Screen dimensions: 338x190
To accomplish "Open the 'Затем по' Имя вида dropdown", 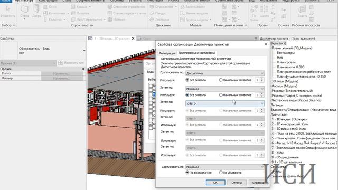I will point(225,89).
